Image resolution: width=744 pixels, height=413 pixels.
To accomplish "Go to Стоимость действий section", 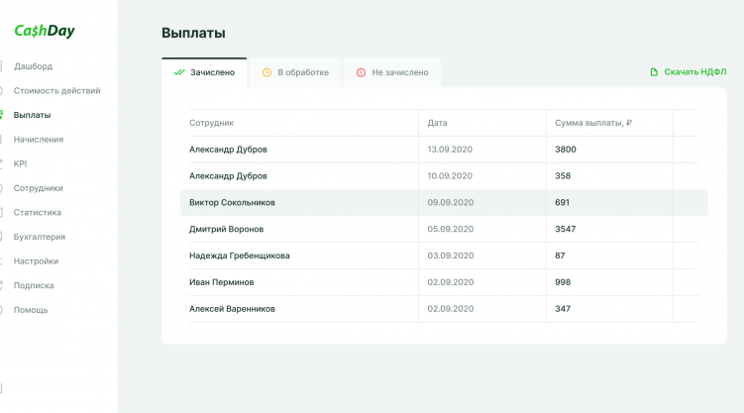I will (x=56, y=91).
